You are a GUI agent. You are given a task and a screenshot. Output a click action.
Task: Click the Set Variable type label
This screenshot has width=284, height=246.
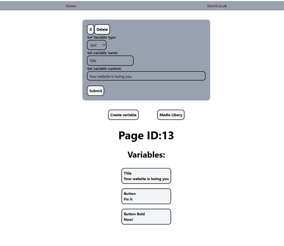(102, 37)
